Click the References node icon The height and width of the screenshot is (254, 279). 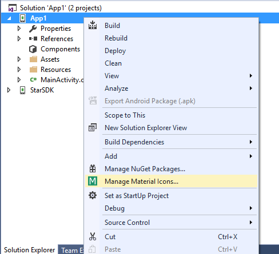[x=33, y=39]
